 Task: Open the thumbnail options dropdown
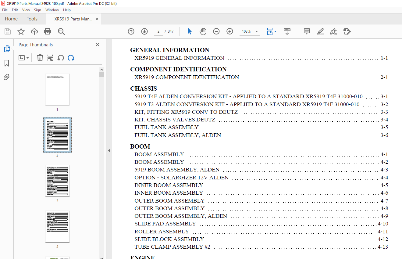[x=23, y=58]
